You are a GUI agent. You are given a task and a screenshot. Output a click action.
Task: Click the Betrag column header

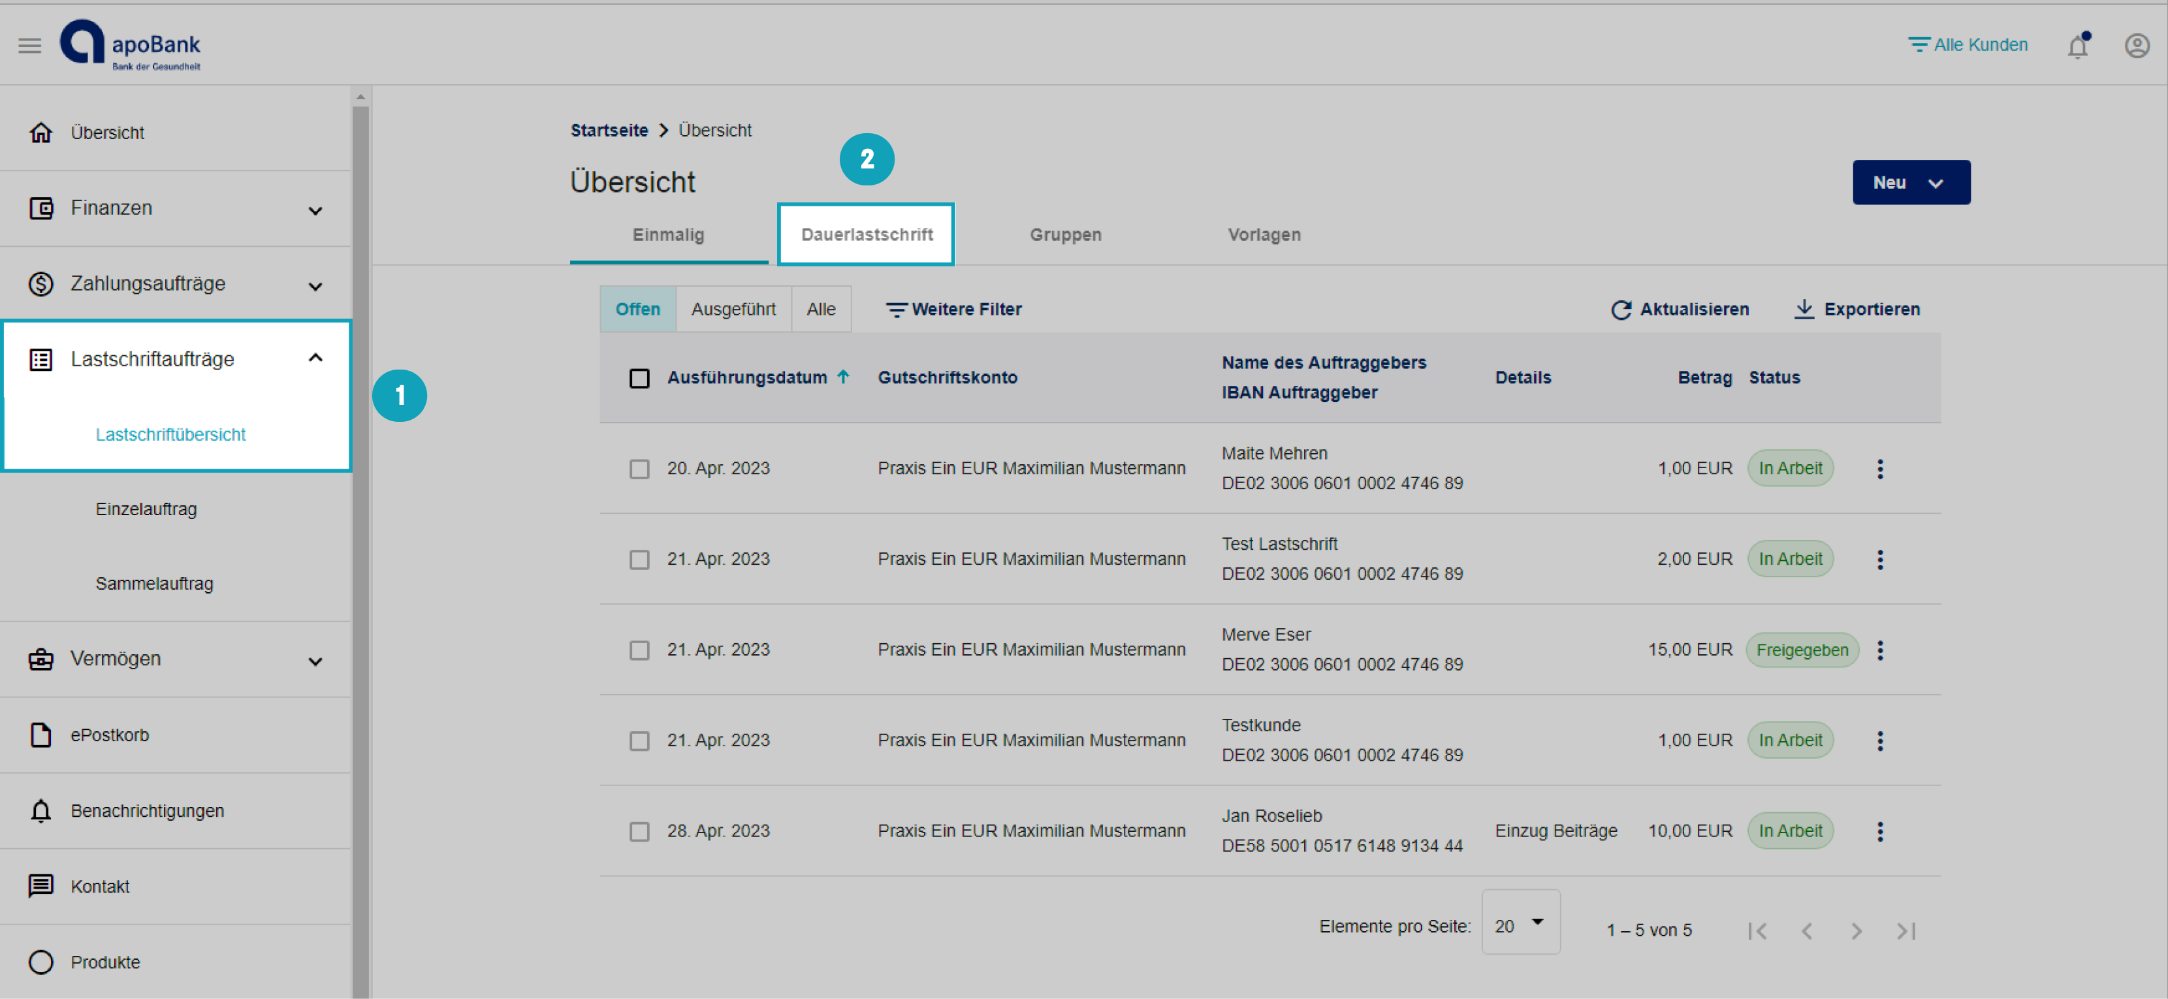pyautogui.click(x=1704, y=378)
